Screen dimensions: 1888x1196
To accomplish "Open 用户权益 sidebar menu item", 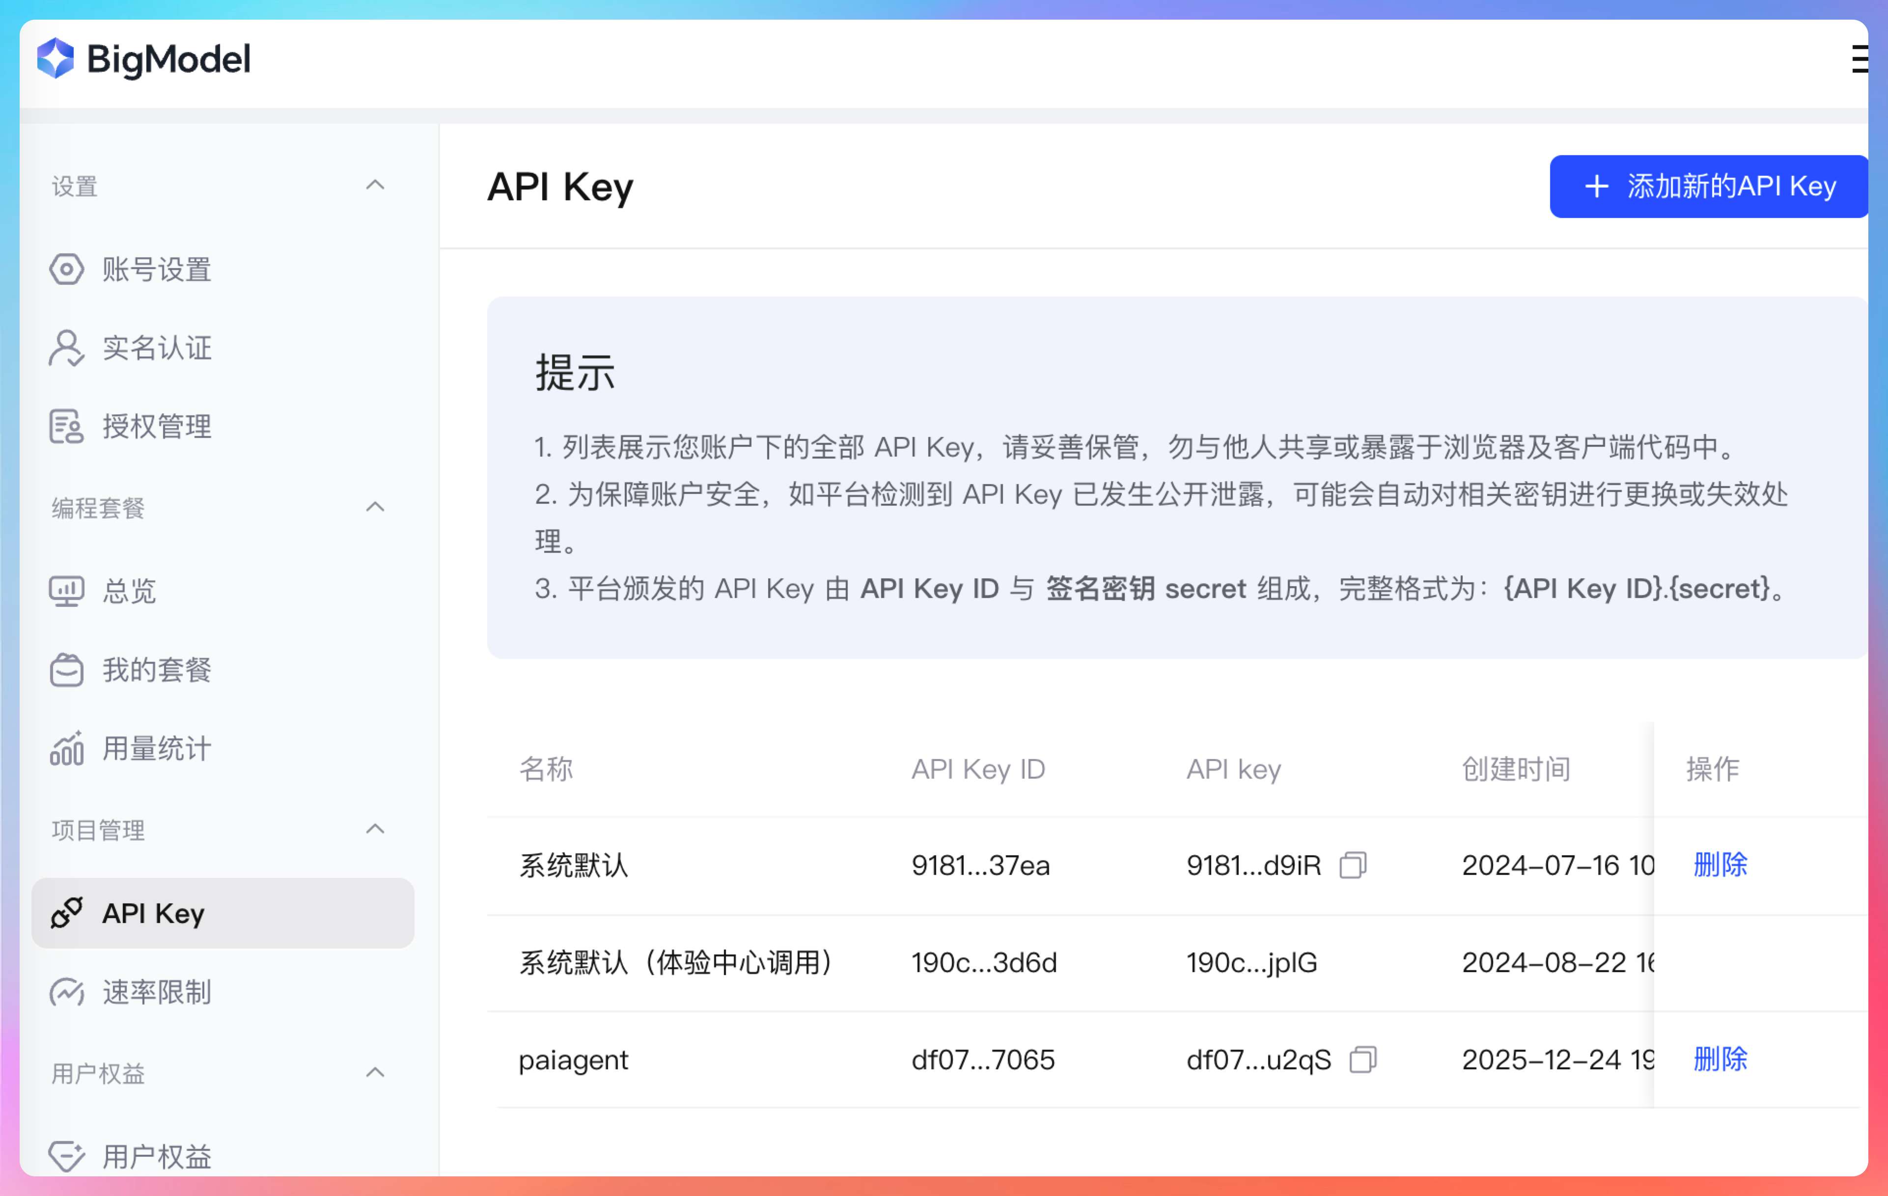I will pyautogui.click(x=157, y=1156).
